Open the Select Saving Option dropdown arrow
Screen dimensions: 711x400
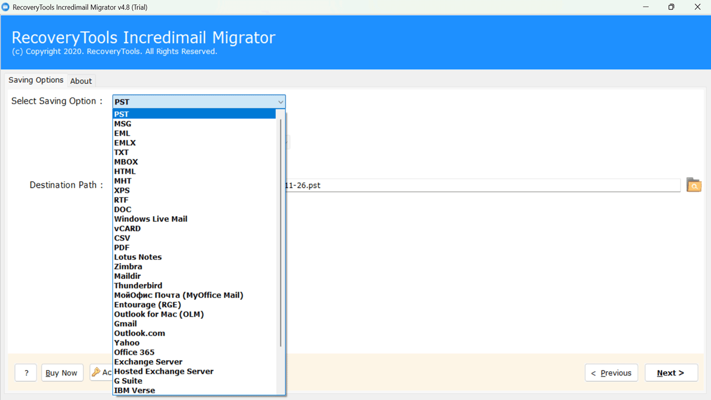point(280,102)
